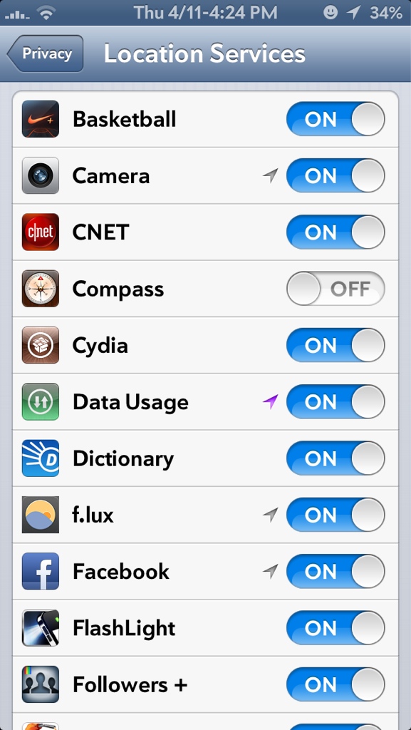Tap the f.lux app icon
The width and height of the screenshot is (411, 730).
coord(41,515)
